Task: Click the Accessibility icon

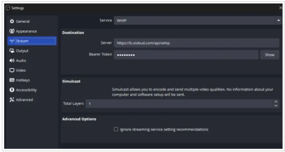Action: (12, 90)
